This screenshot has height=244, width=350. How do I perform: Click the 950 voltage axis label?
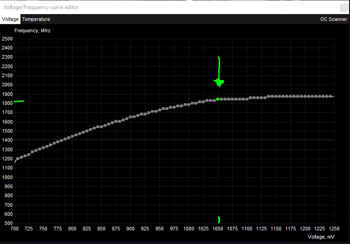point(160,229)
